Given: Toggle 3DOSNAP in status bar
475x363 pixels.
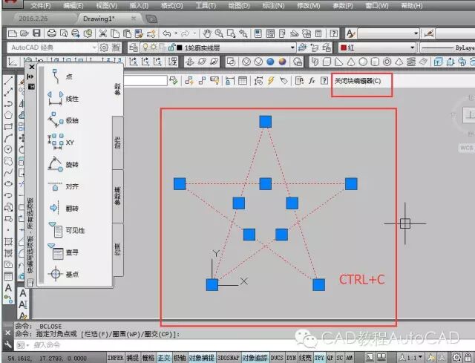Looking at the screenshot, I should [x=229, y=358].
